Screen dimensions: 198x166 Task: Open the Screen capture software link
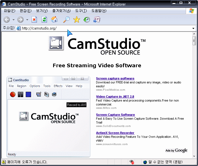click(115, 78)
